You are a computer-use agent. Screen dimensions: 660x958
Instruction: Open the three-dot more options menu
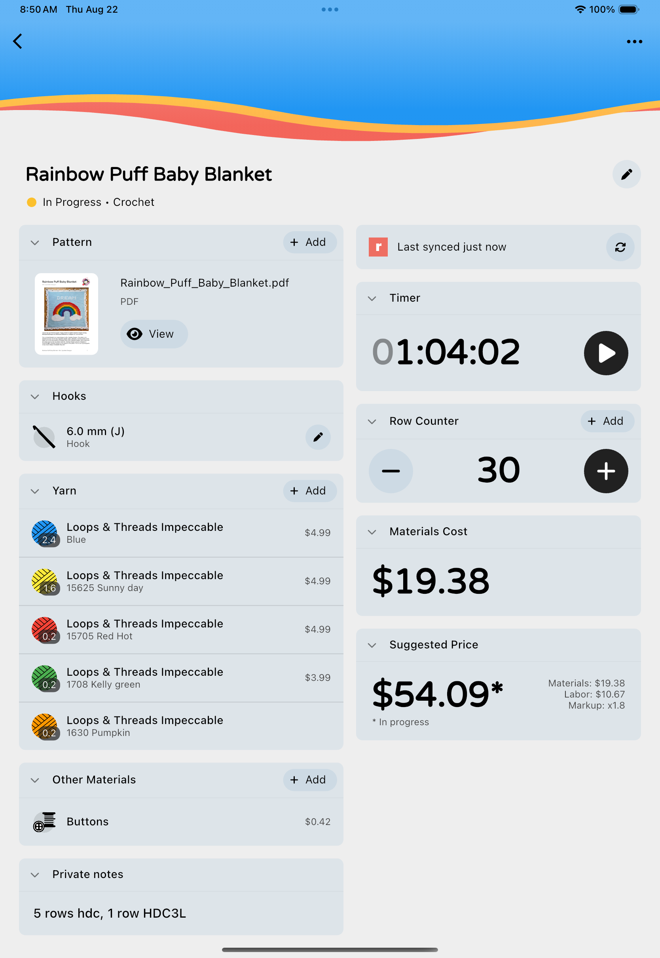pos(634,41)
